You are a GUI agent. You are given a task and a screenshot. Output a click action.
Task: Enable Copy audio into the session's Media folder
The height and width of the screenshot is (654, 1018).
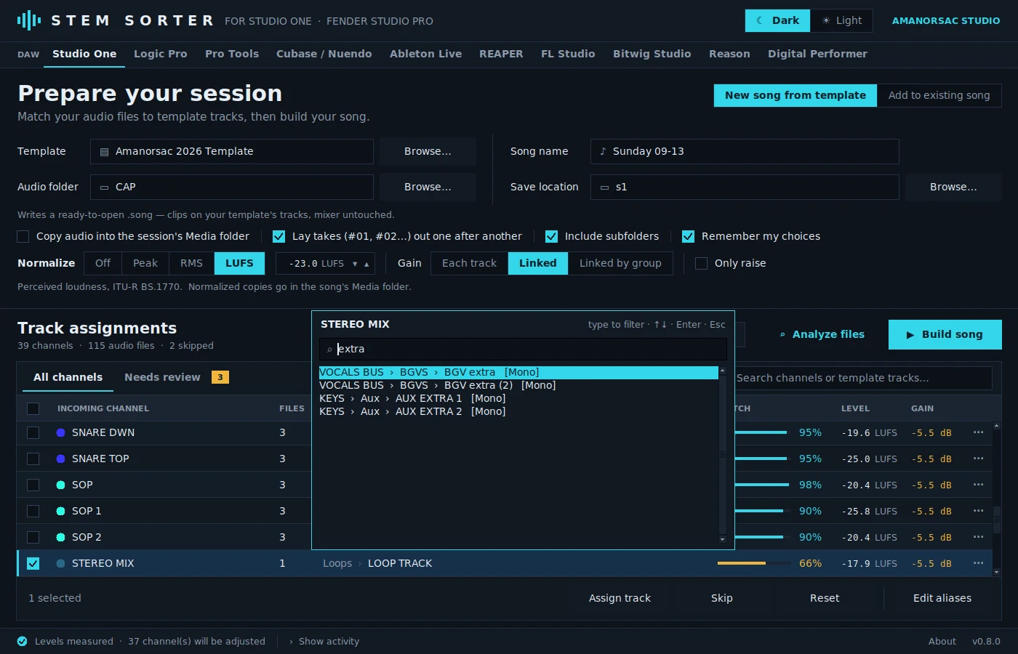click(23, 236)
